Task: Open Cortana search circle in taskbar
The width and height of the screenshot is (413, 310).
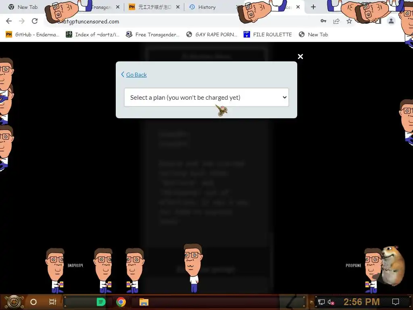Action: [33, 302]
